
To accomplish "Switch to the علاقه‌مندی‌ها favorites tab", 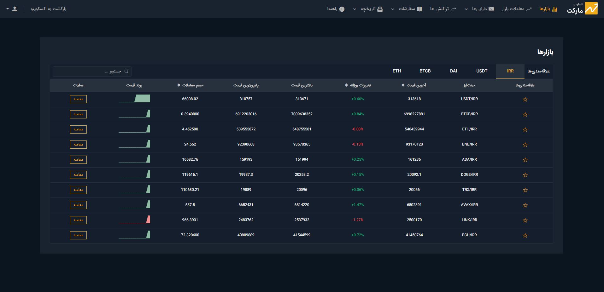I will tap(538, 71).
